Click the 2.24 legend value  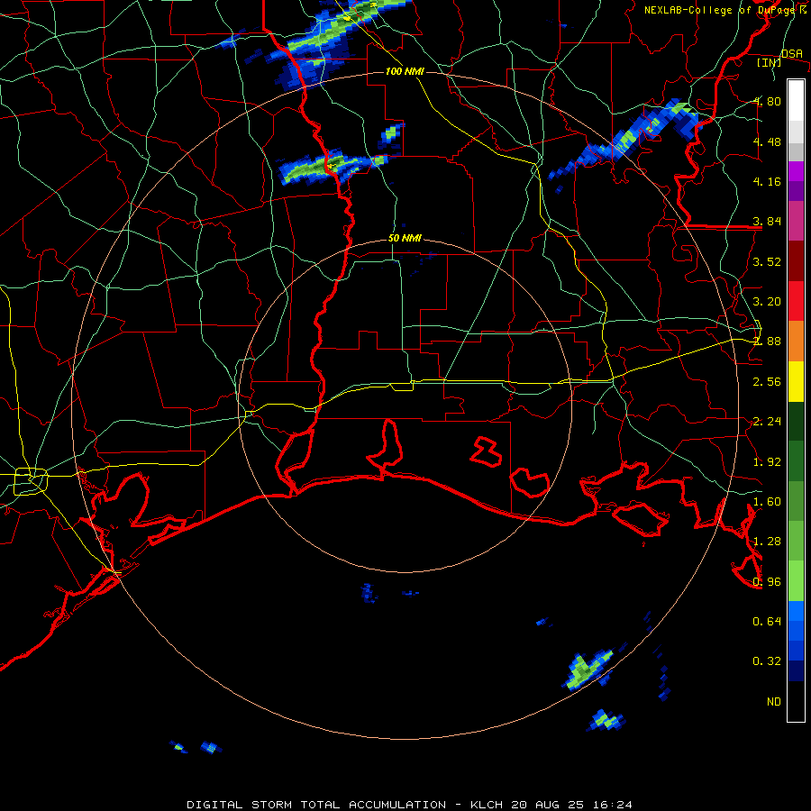point(767,422)
